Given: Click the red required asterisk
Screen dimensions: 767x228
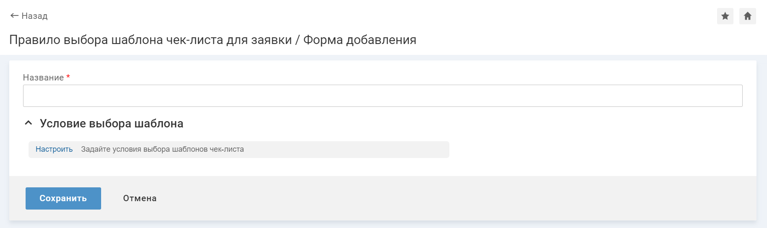Looking at the screenshot, I should point(68,77).
